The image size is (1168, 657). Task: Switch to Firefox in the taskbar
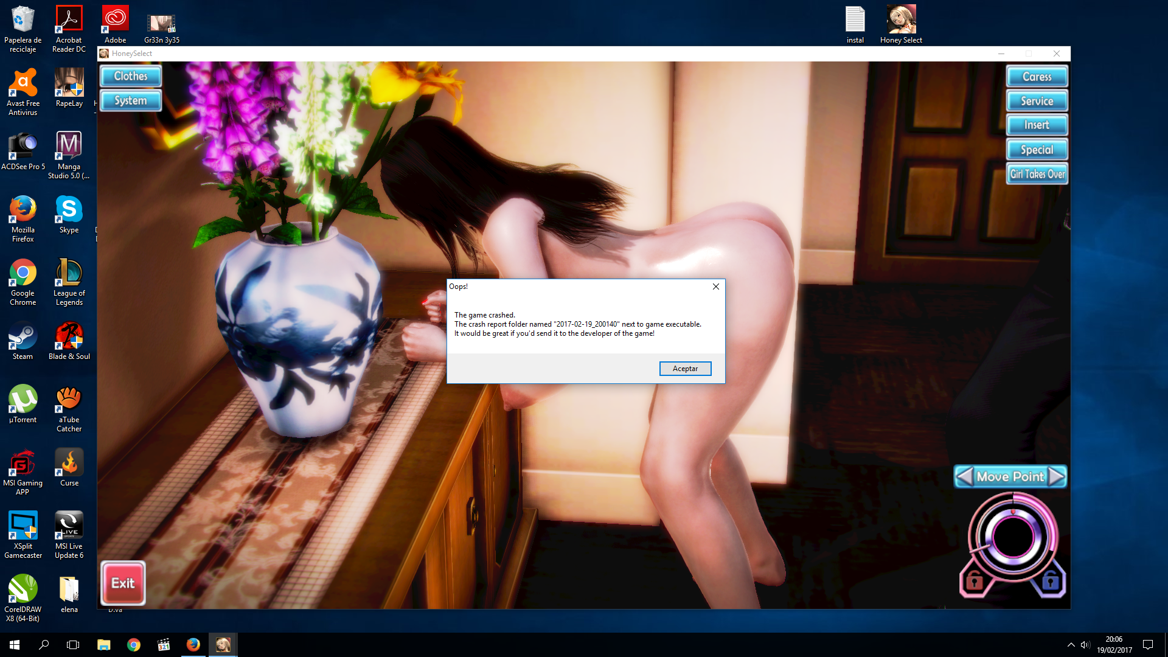[x=193, y=645]
